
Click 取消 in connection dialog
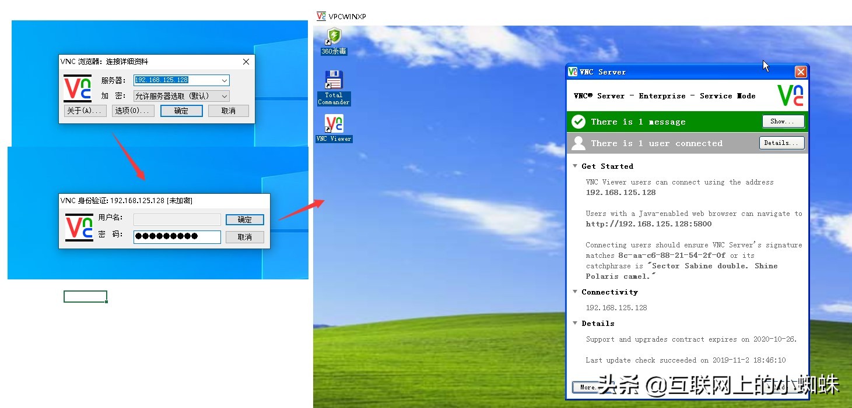coord(229,111)
